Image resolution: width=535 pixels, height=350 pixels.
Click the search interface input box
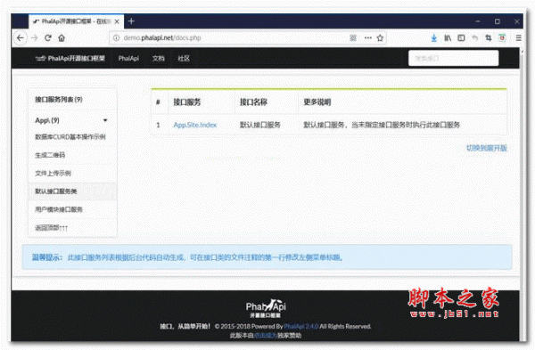click(x=454, y=58)
